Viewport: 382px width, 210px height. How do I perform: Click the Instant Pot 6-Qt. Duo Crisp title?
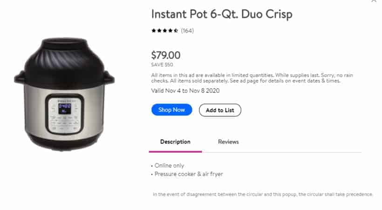tap(222, 14)
